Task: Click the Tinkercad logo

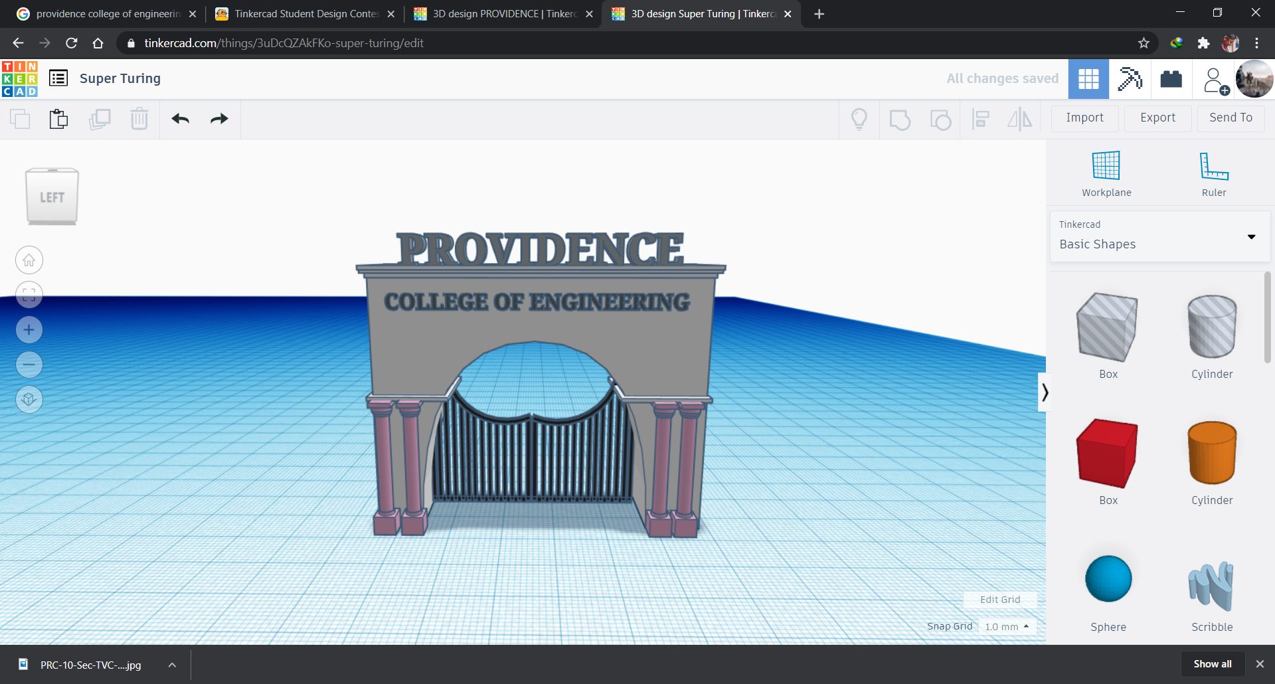Action: click(x=20, y=78)
